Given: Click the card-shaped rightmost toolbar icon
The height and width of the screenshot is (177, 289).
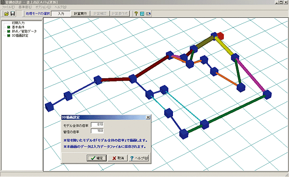Looking at the screenshot, I should (x=148, y=14).
